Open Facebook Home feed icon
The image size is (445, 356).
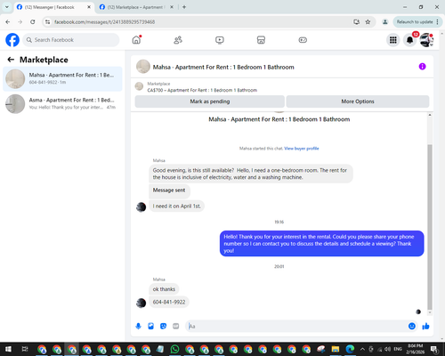136,40
